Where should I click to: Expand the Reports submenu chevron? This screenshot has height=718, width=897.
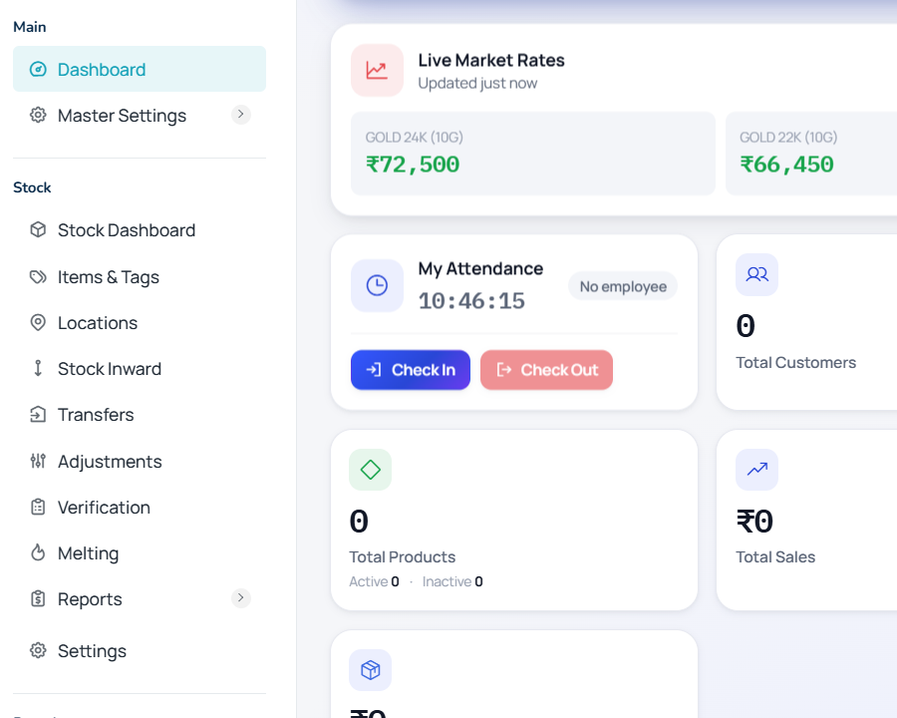click(x=241, y=597)
